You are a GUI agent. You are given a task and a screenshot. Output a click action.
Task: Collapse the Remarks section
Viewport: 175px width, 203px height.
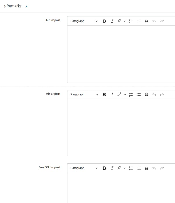26,6
